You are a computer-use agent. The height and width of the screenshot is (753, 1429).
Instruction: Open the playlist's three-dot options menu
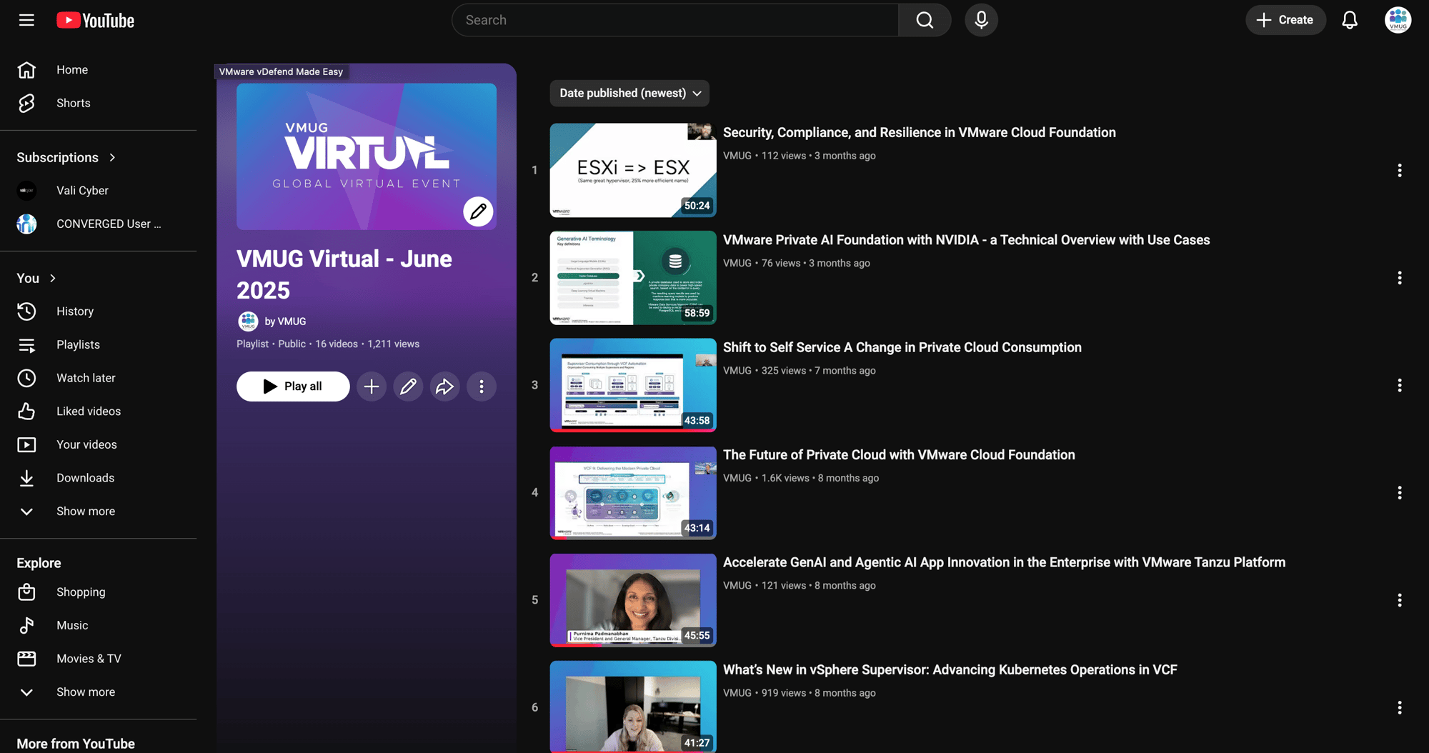coord(482,387)
